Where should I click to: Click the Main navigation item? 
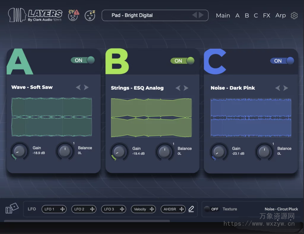click(223, 15)
